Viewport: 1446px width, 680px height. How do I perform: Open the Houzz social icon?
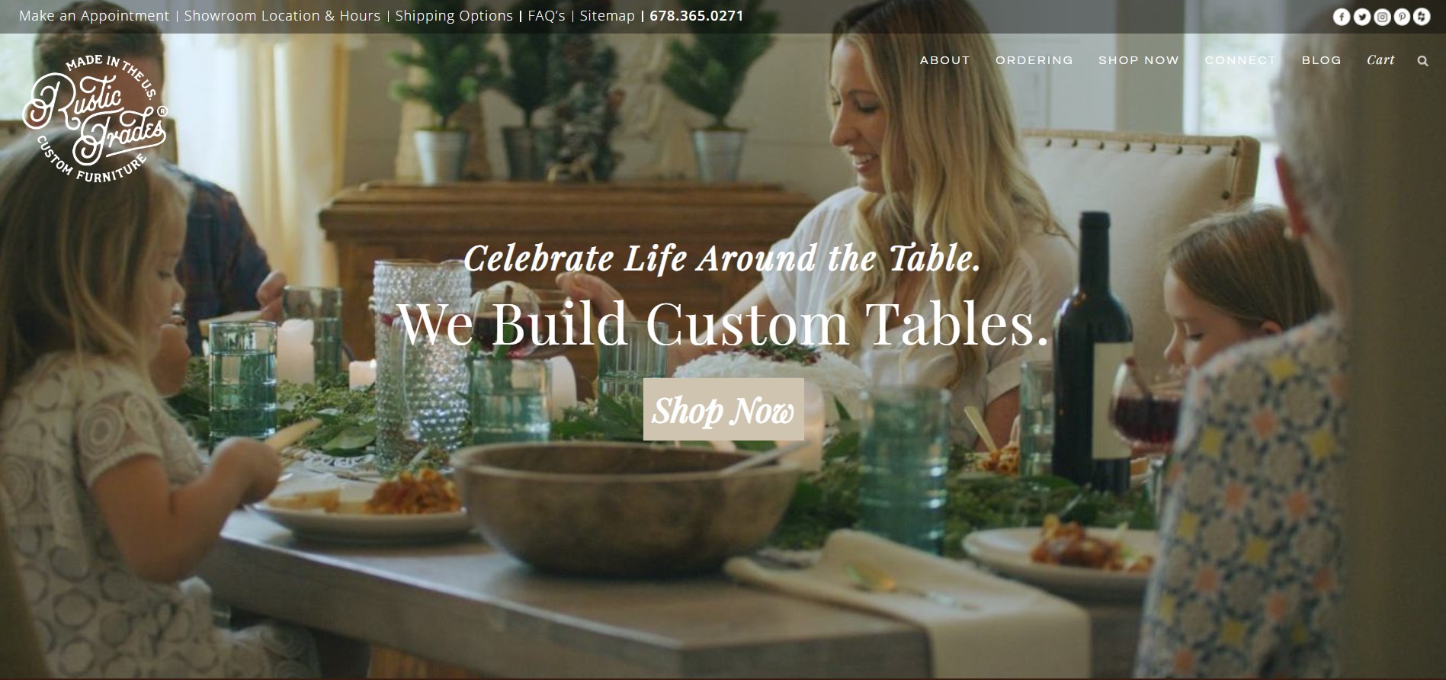(x=1422, y=17)
